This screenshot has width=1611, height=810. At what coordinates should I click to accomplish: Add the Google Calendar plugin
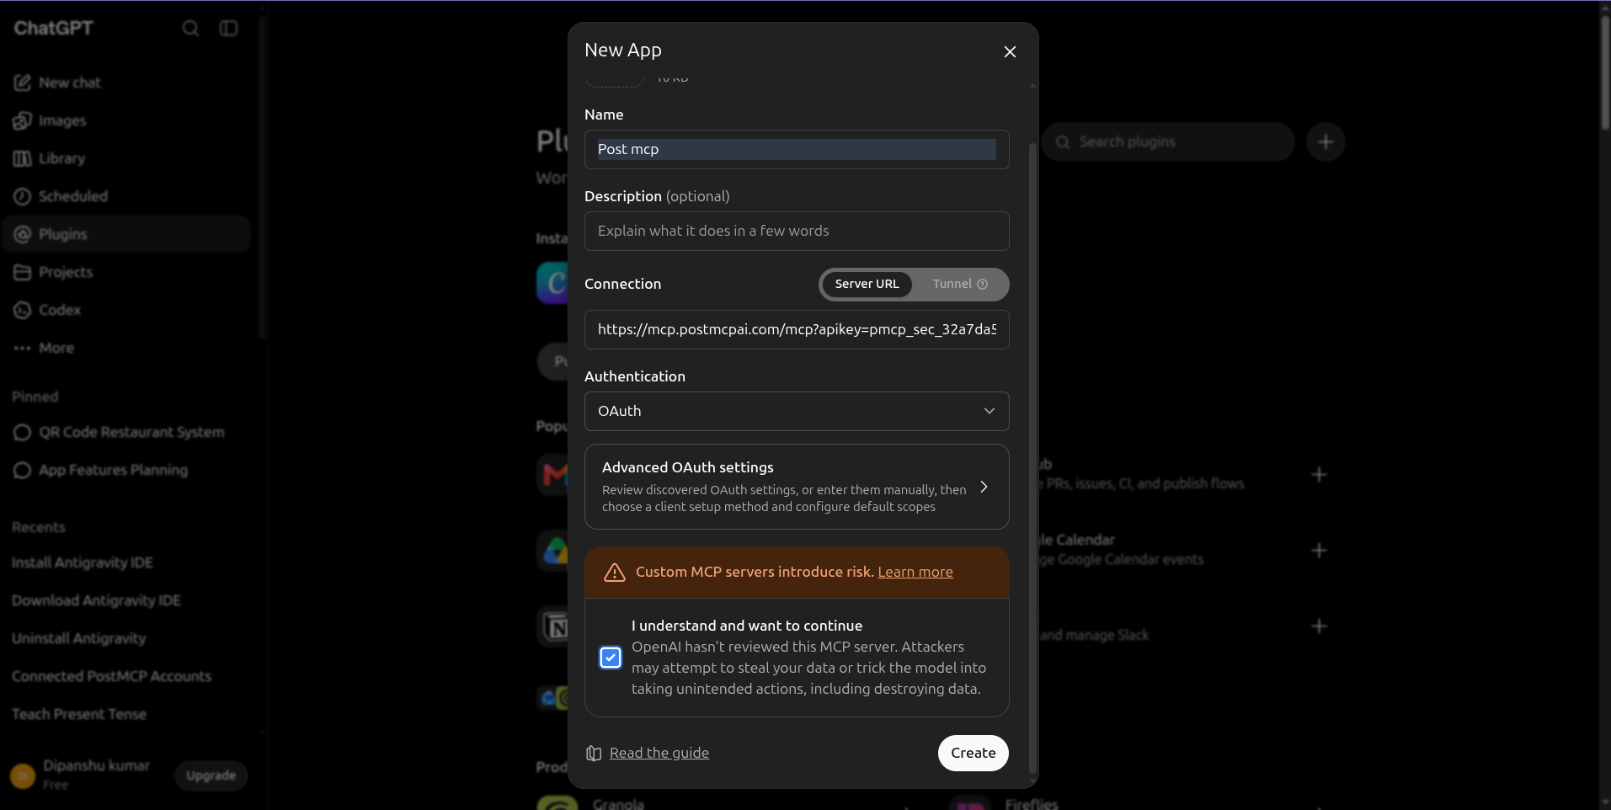pos(1320,551)
